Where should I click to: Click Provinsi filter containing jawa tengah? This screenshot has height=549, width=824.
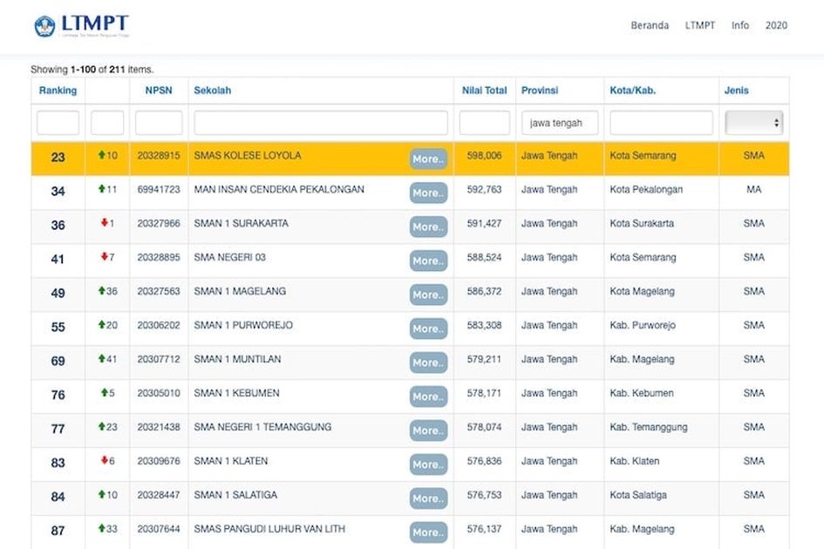[560, 123]
